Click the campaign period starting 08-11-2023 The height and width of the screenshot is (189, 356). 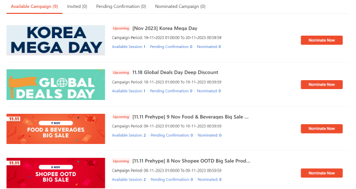click(167, 170)
